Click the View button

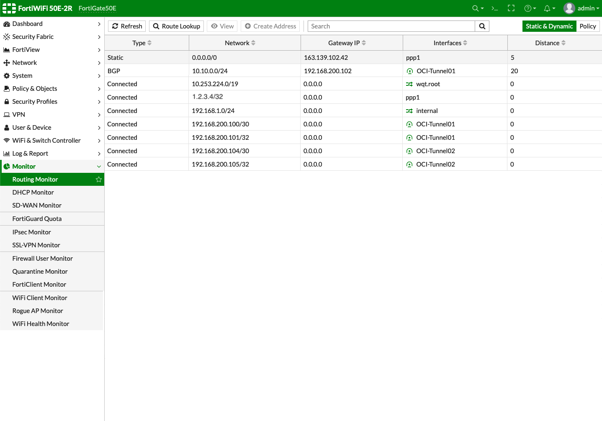pyautogui.click(x=222, y=26)
